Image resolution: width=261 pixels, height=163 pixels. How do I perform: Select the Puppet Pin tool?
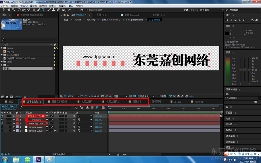(70, 10)
